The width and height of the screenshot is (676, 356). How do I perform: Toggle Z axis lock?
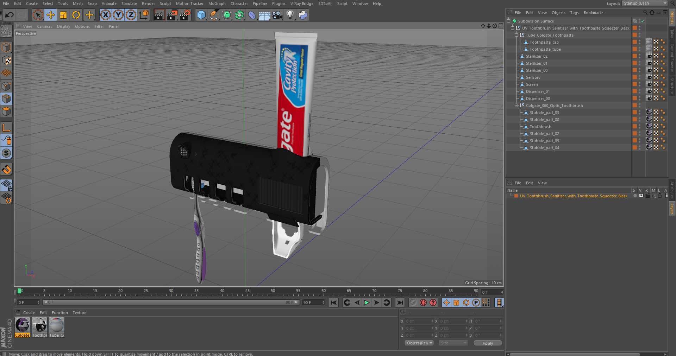click(x=131, y=15)
